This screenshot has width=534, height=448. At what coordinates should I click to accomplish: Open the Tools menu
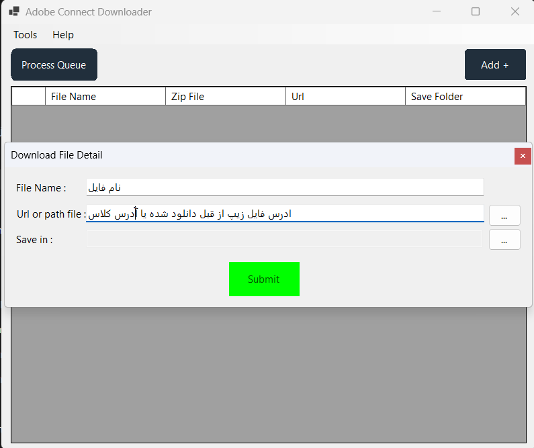tap(26, 35)
